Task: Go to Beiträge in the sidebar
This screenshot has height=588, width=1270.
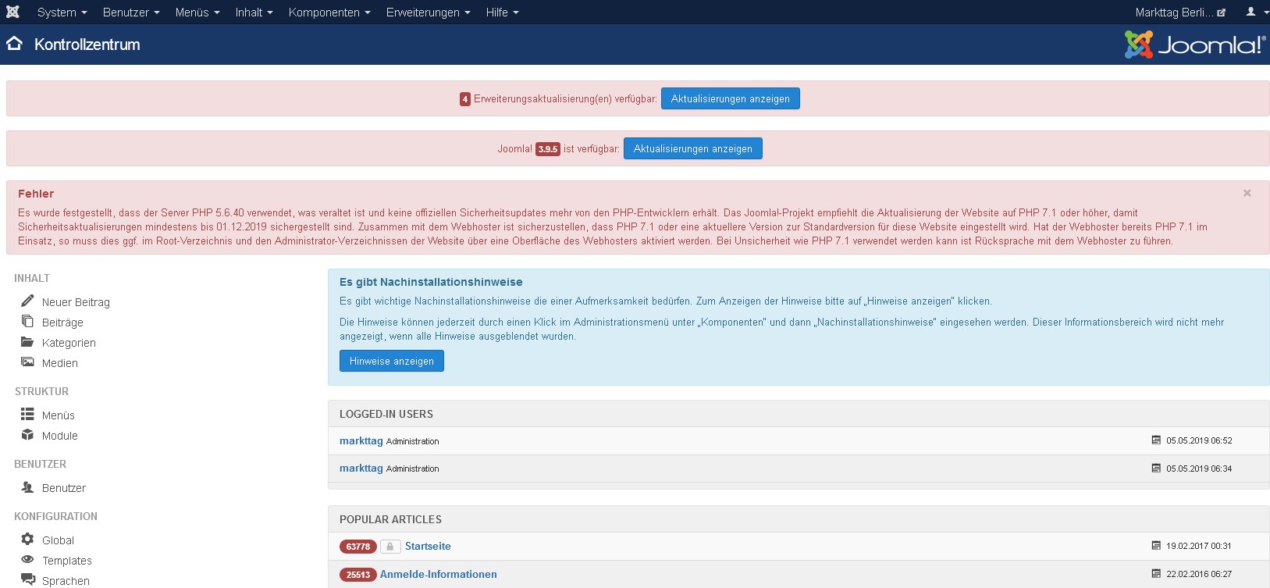Action: (x=62, y=323)
